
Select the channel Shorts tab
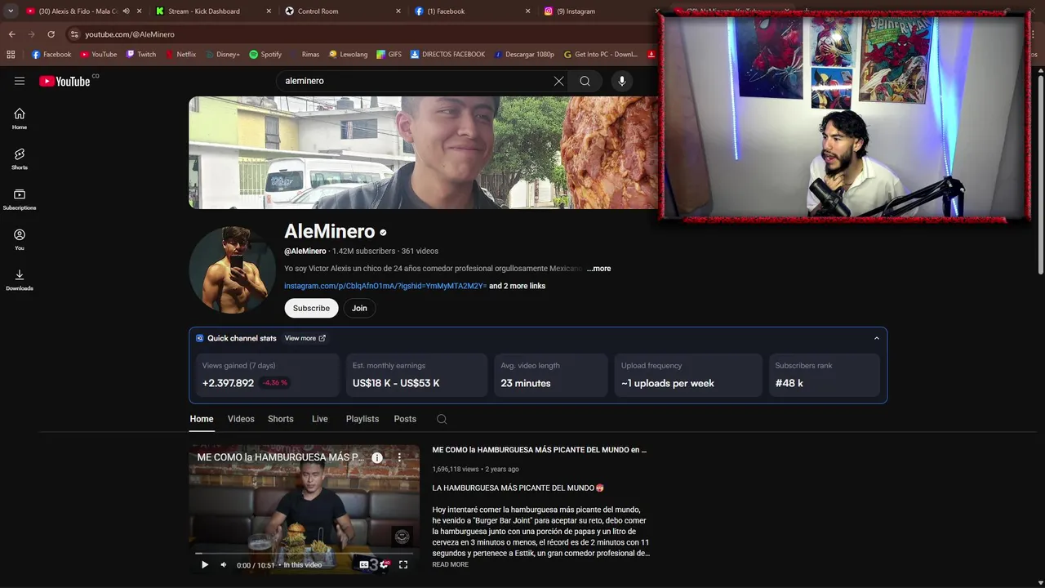point(281,419)
